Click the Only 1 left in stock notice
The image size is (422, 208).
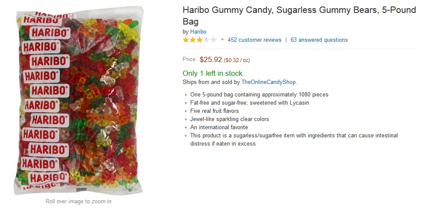214,73
